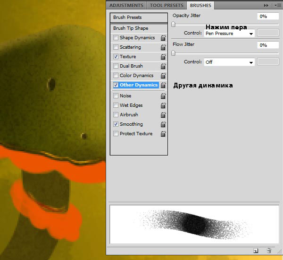Enable the Dual Brush checkbox
Screen dimensions: 283x260
[x=116, y=66]
